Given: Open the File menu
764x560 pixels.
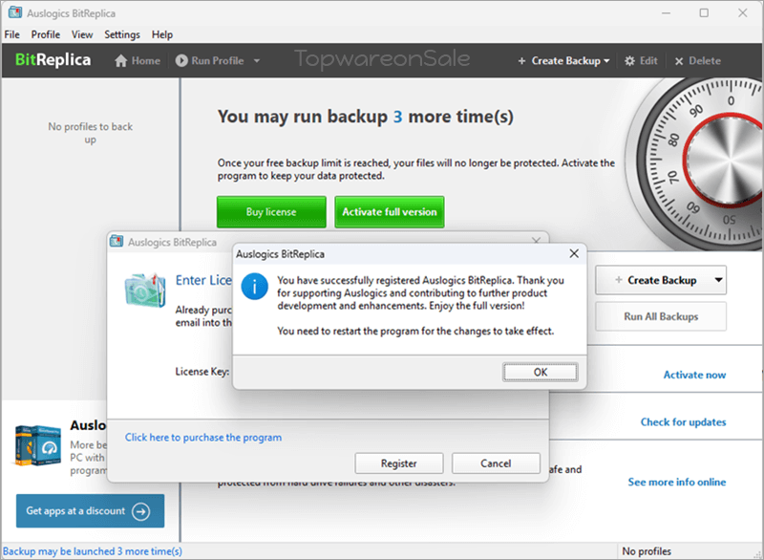Looking at the screenshot, I should coord(12,34).
